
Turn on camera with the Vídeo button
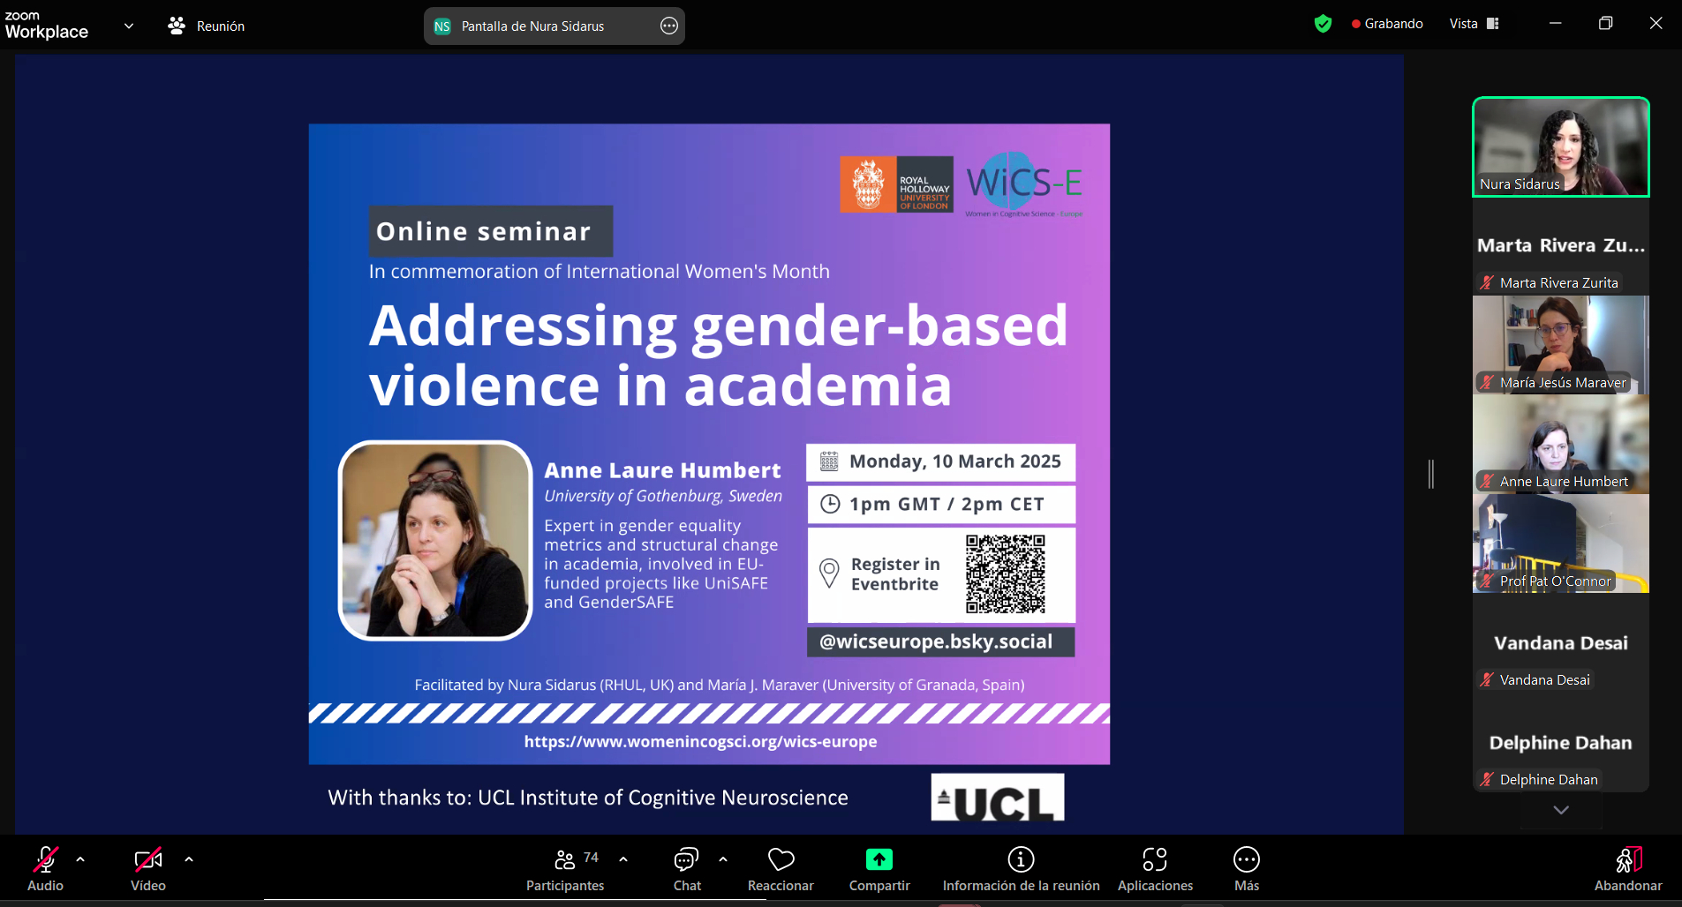(147, 869)
